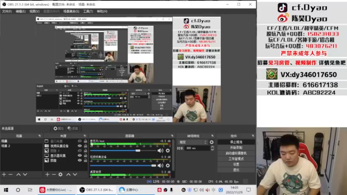347x195 pixels.
Task: Hide the bottom 图像 source
Action: point(80,160)
